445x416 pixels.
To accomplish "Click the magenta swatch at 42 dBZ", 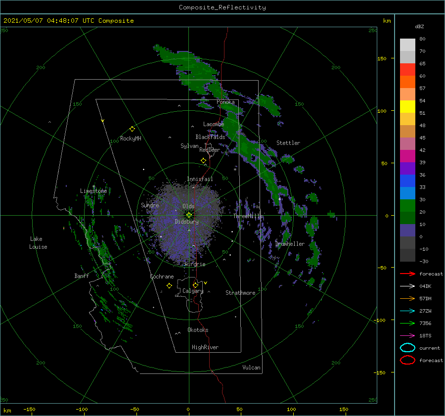I will click(407, 156).
